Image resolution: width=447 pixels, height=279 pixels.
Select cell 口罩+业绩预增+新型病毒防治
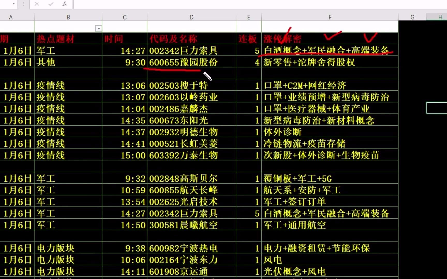pyautogui.click(x=330, y=97)
